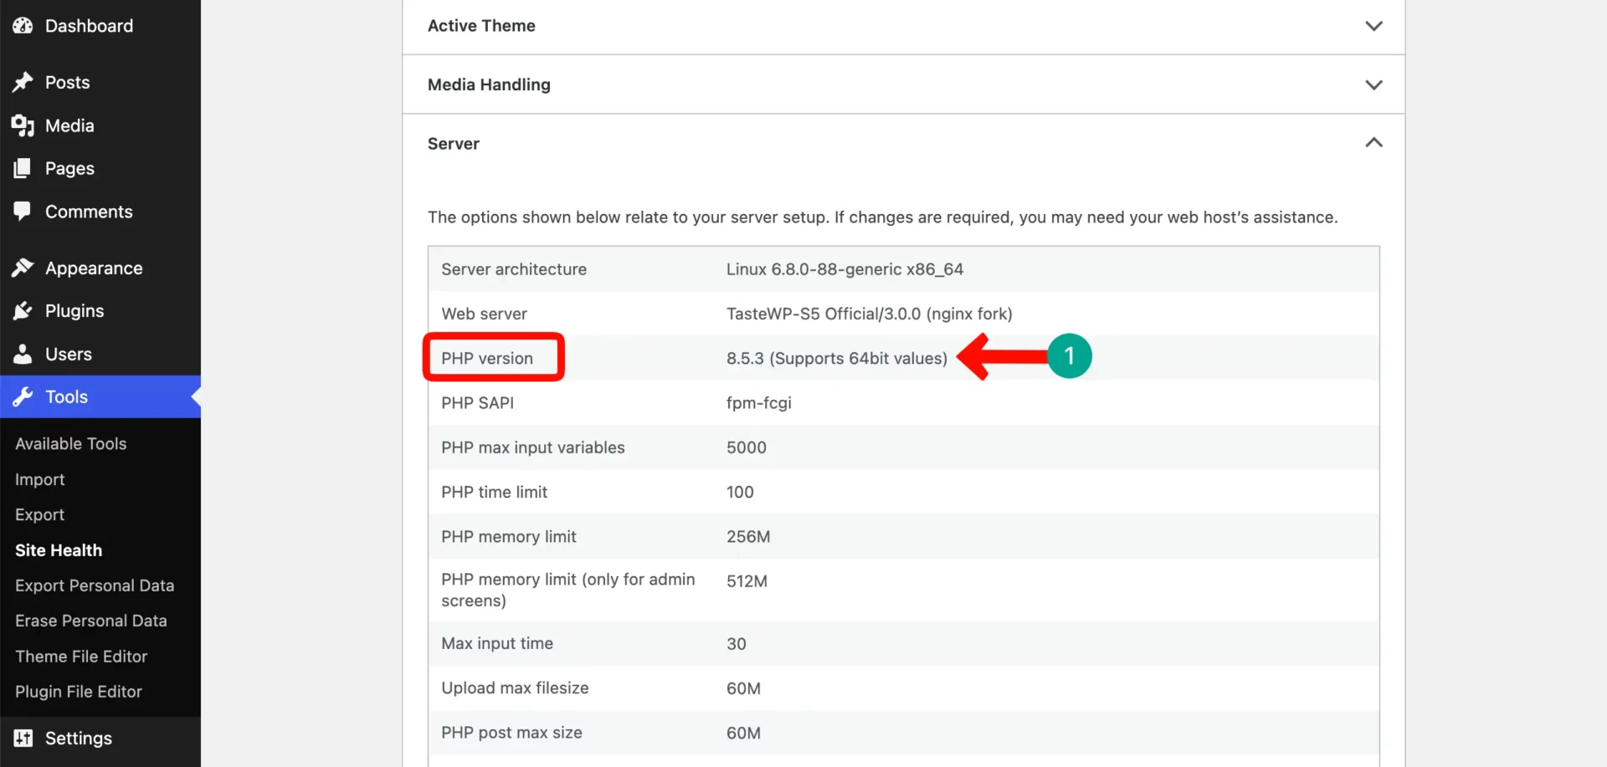Image resolution: width=1607 pixels, height=767 pixels.
Task: Select the Tools wrench icon
Action: pos(23,396)
